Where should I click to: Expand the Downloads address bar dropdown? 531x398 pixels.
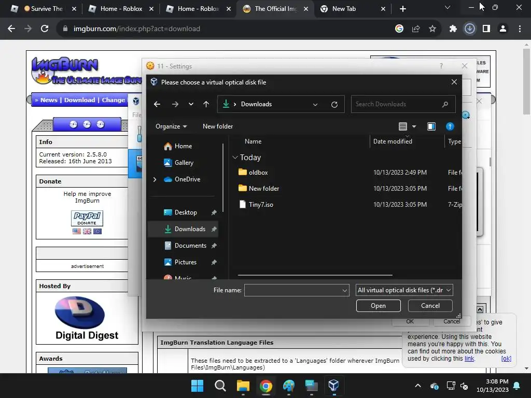(x=315, y=104)
